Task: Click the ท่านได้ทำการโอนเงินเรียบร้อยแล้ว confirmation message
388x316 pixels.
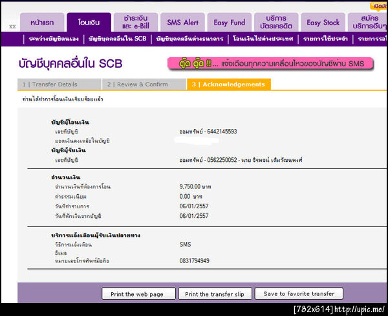Action: pyautogui.click(x=63, y=99)
